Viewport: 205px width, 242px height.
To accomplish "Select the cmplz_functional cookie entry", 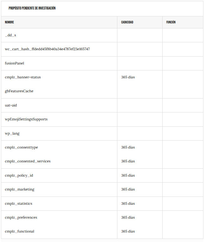I will tap(20, 231).
